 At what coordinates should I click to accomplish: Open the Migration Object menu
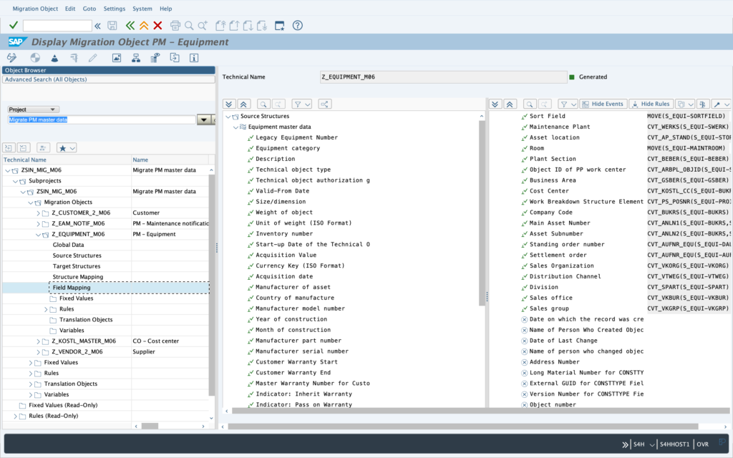tap(35, 9)
